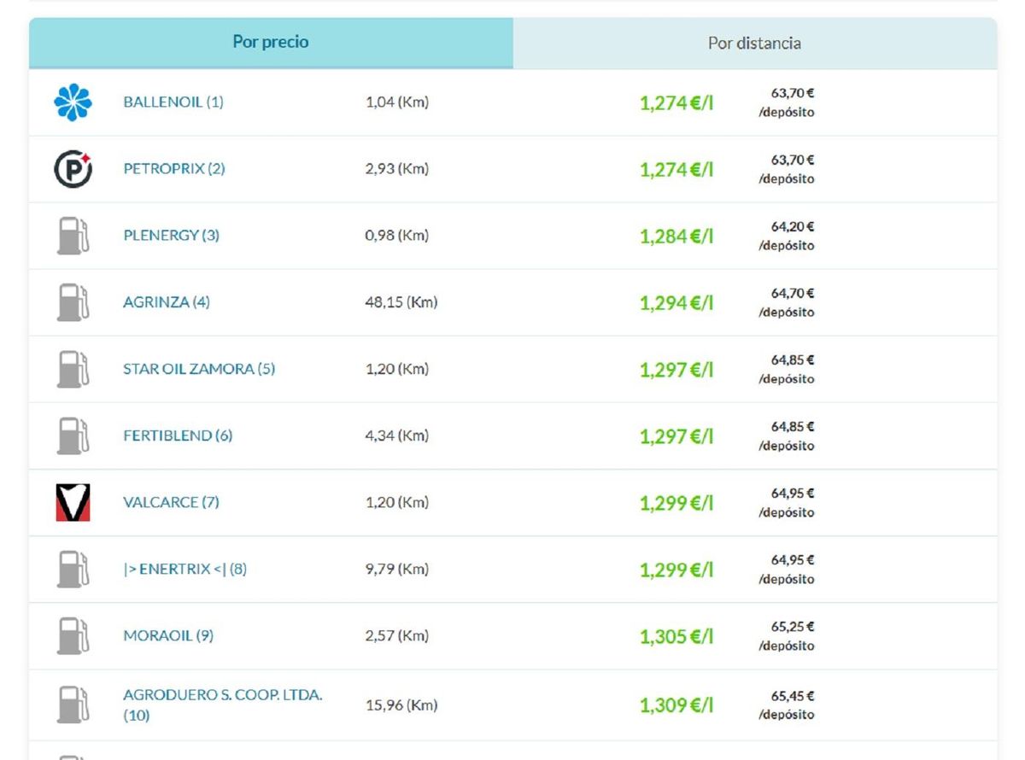Viewport: 1025px width, 760px height.
Task: Click the 63,70 € /depósito for Ballenoil
Action: 787,102
